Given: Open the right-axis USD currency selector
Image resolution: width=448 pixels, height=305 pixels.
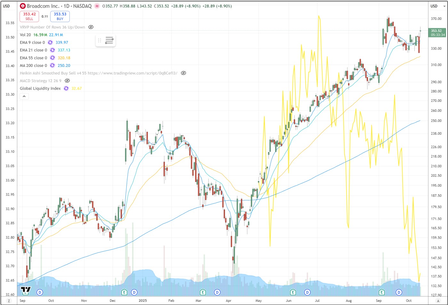Looking at the screenshot, I should [x=434, y=6].
